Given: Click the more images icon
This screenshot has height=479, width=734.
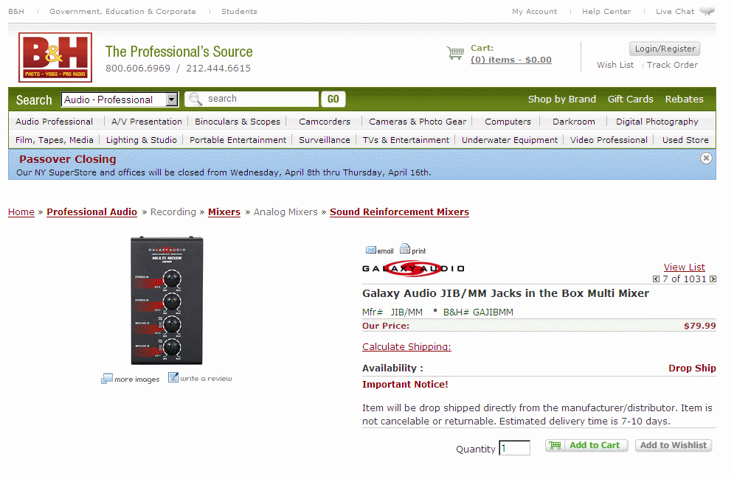Looking at the screenshot, I should click(107, 379).
